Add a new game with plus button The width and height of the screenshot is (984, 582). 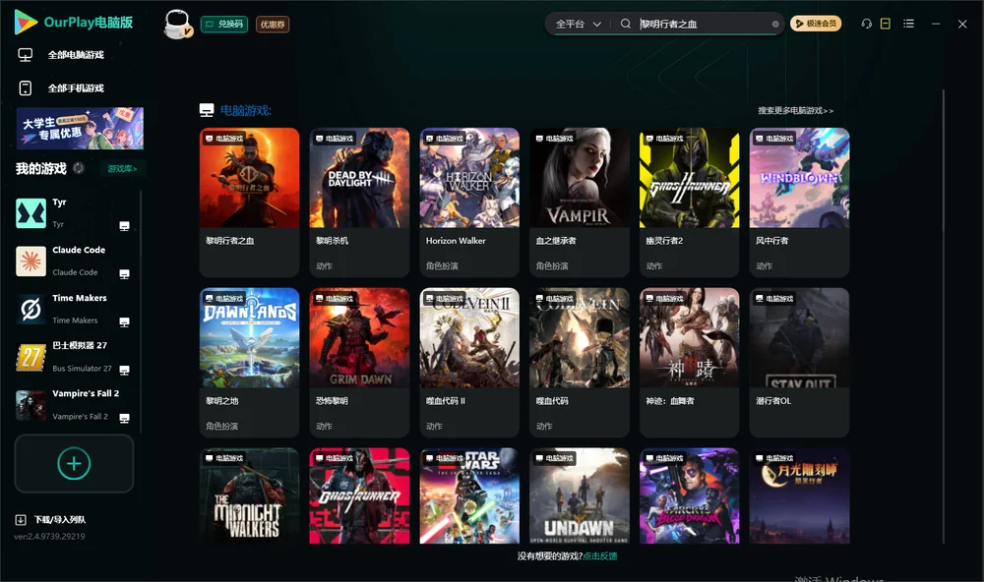(x=74, y=463)
